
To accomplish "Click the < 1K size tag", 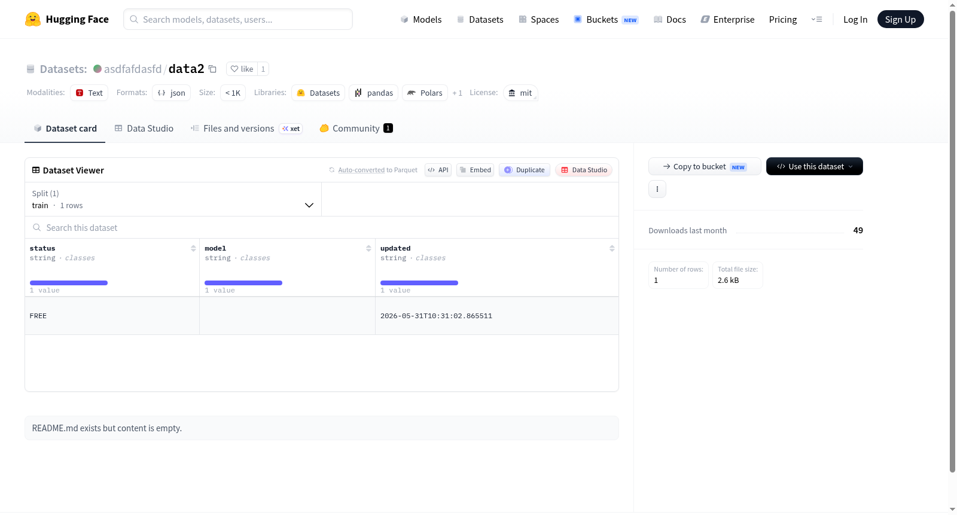I will tap(233, 93).
